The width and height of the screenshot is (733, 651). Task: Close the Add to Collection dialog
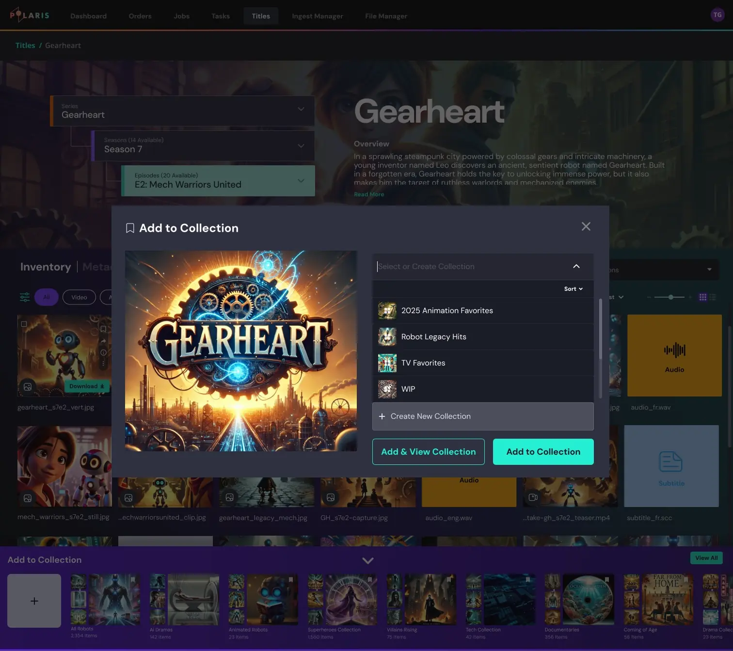pyautogui.click(x=586, y=226)
